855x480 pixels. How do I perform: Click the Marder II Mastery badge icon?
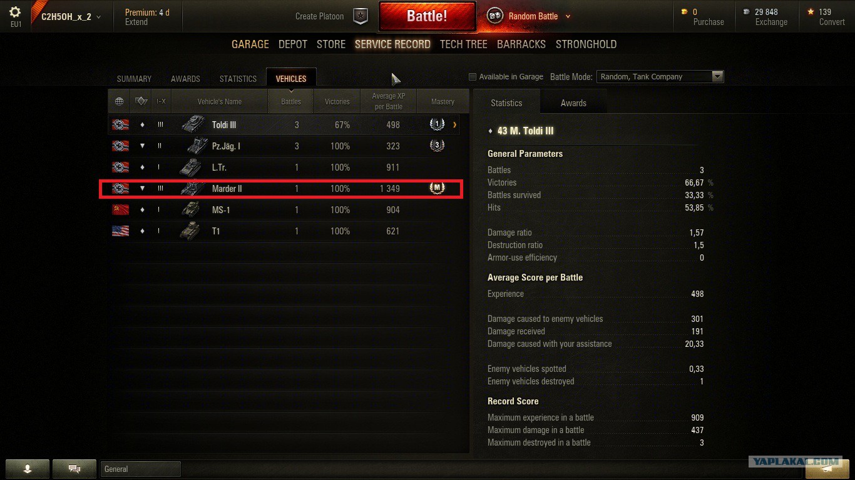[x=438, y=188]
